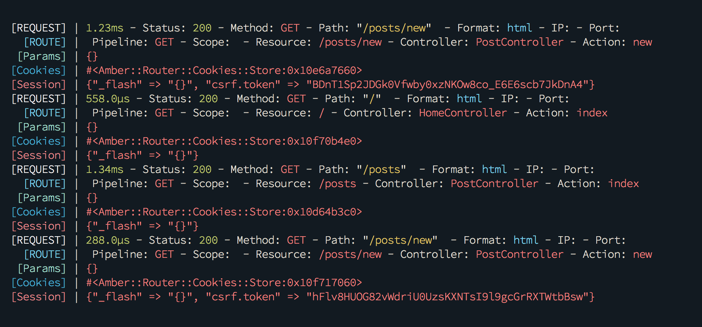Click the PostController name in first route line
Screen dimensions: 702x327
click(x=520, y=42)
